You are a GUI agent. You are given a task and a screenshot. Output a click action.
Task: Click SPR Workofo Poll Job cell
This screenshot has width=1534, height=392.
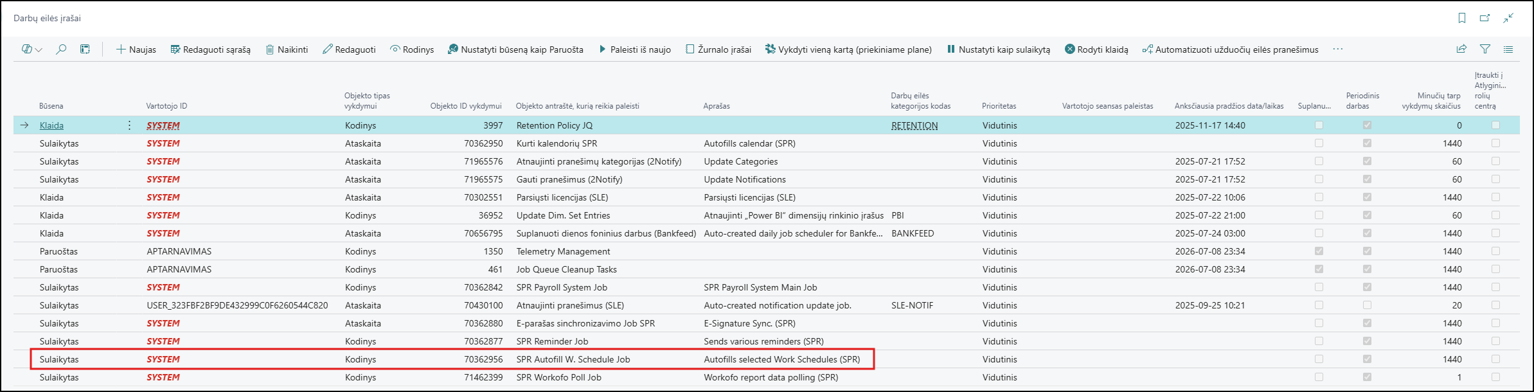coord(559,377)
